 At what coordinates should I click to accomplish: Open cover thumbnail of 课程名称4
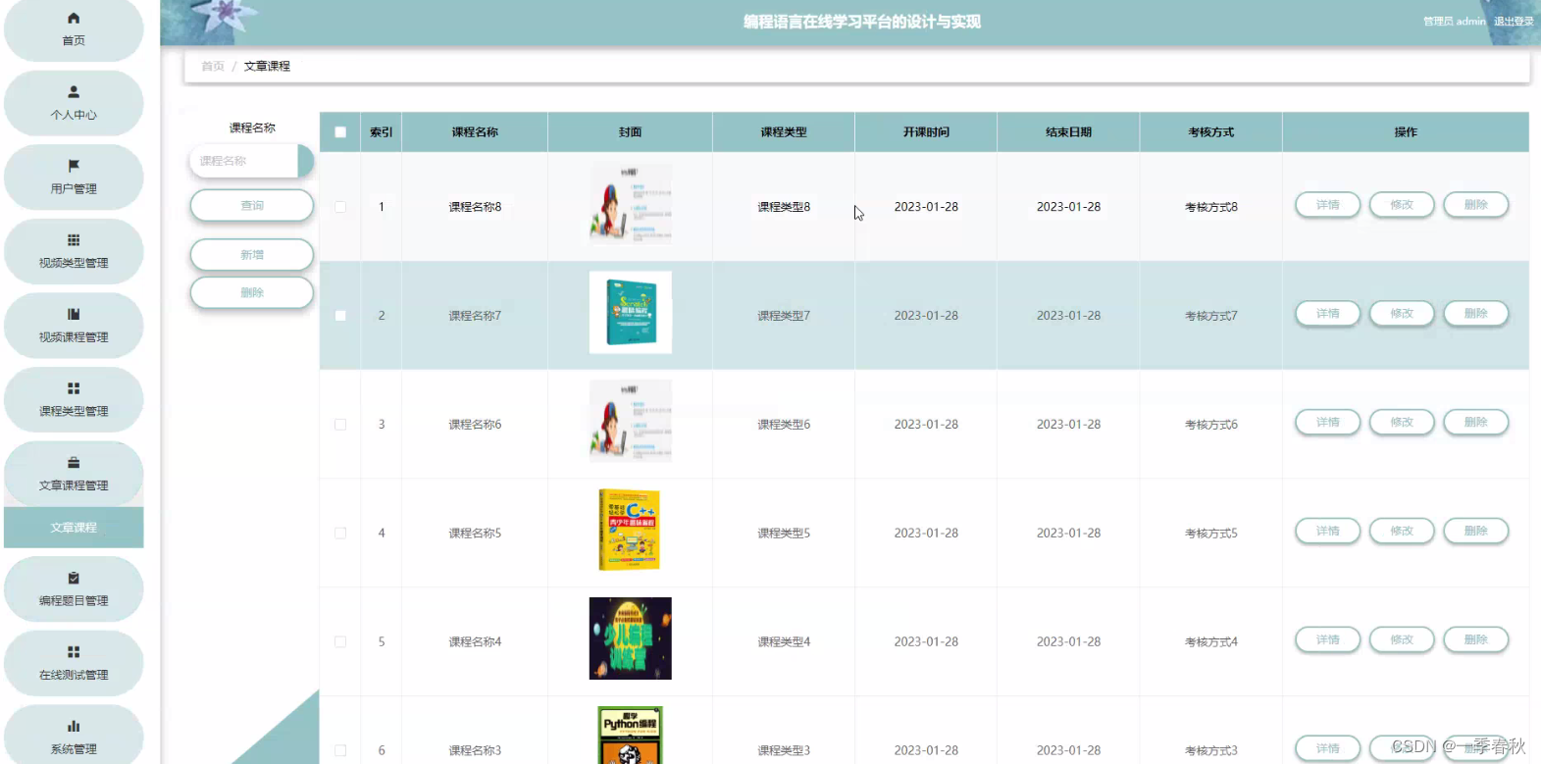click(631, 638)
